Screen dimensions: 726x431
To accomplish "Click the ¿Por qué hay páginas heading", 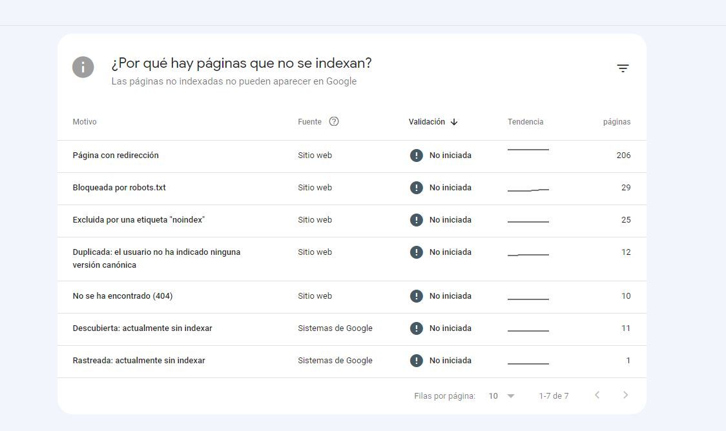I will (x=242, y=63).
